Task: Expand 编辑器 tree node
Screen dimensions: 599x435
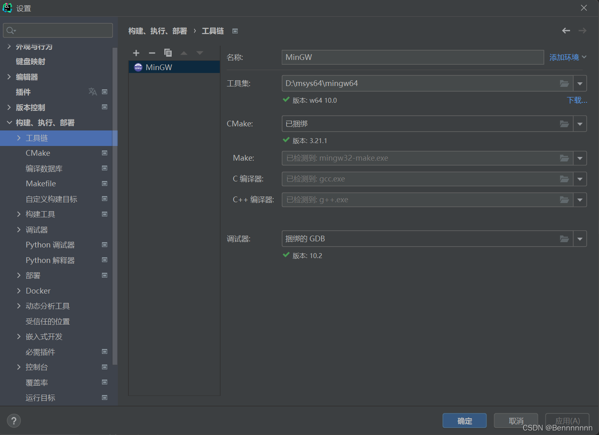Action: pyautogui.click(x=9, y=77)
